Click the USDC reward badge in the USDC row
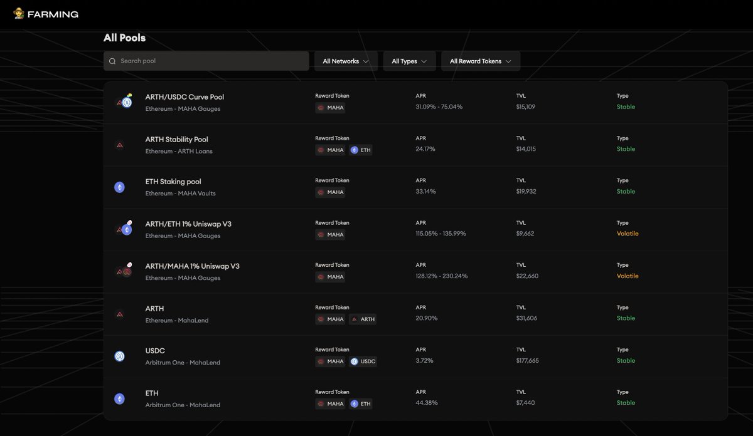The height and width of the screenshot is (436, 753). (x=363, y=361)
